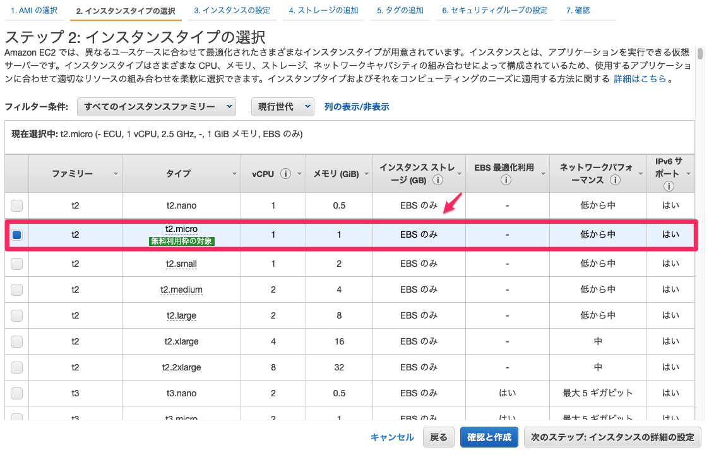The width and height of the screenshot is (709, 457).
Task: Open the すべてのインスタンスファミリー filter dropdown
Action: (x=156, y=107)
